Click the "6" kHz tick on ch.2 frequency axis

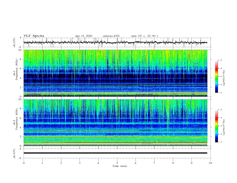(x=21, y=118)
